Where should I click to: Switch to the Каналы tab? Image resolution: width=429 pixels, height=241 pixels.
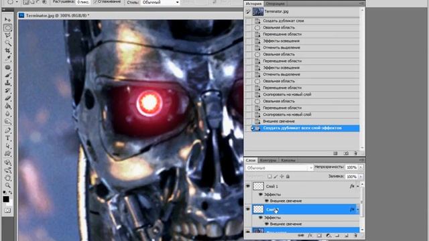288,160
